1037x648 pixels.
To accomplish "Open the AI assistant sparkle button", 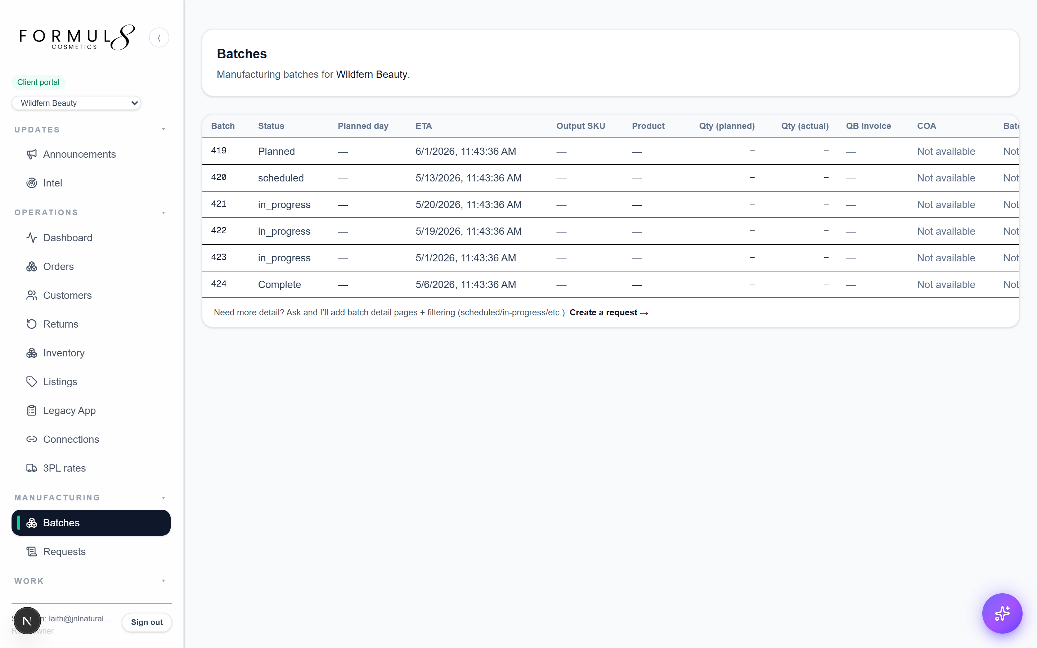I will coord(1002,613).
